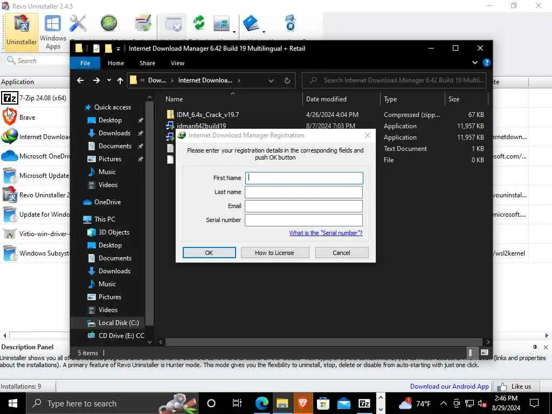Sort files by Date modified column
The image size is (552, 414).
pos(326,99)
